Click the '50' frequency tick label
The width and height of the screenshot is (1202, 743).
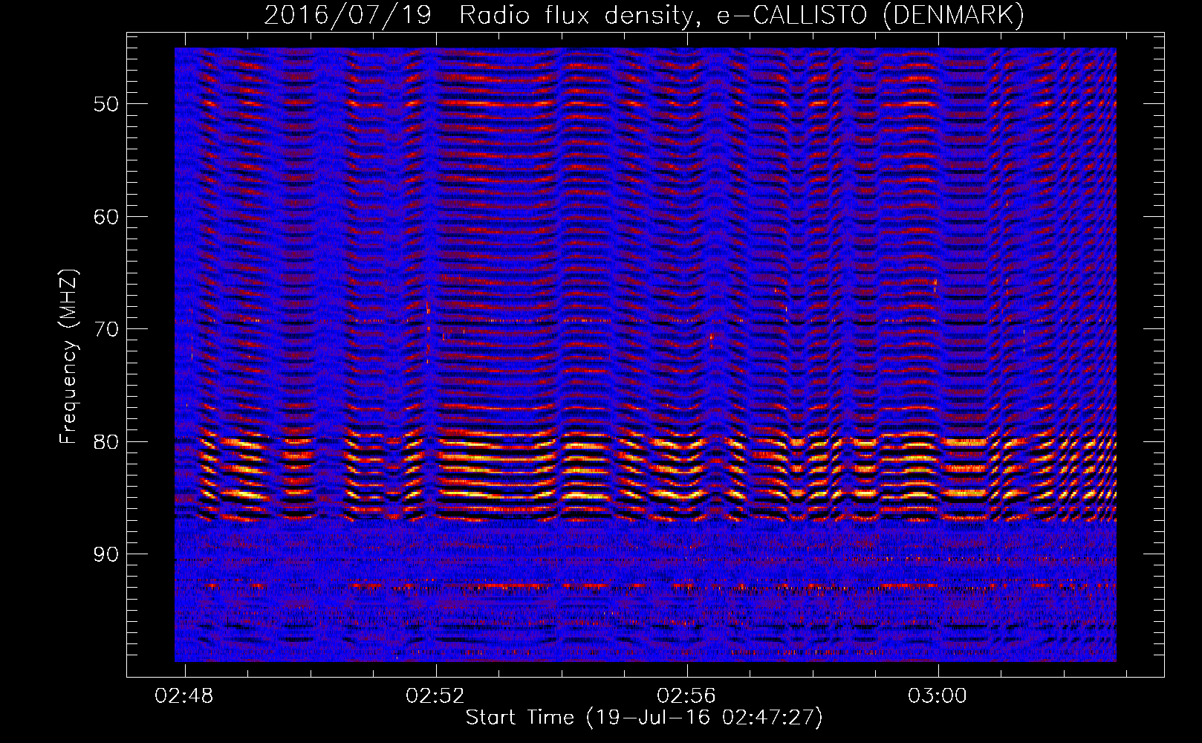(106, 104)
